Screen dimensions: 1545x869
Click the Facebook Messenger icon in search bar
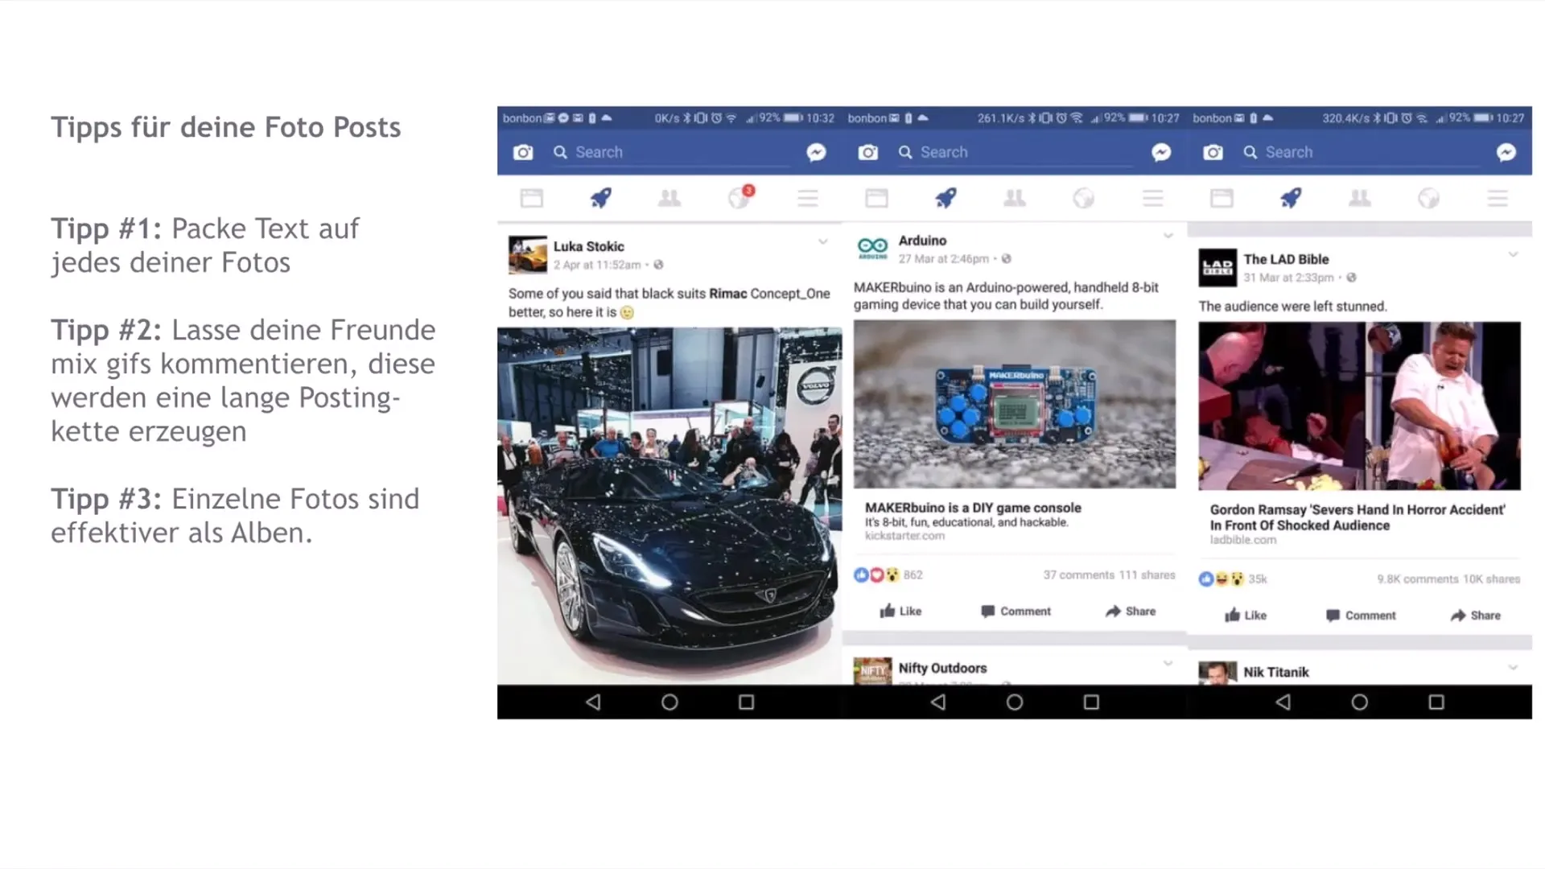point(815,152)
